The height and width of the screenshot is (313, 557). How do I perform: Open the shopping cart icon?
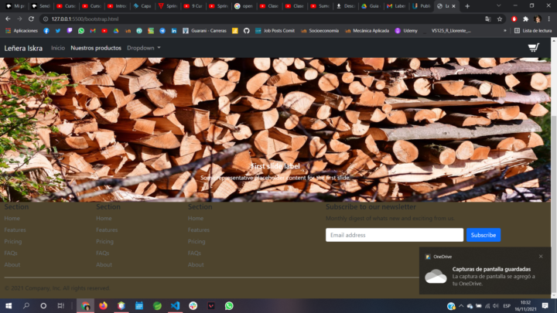click(534, 48)
